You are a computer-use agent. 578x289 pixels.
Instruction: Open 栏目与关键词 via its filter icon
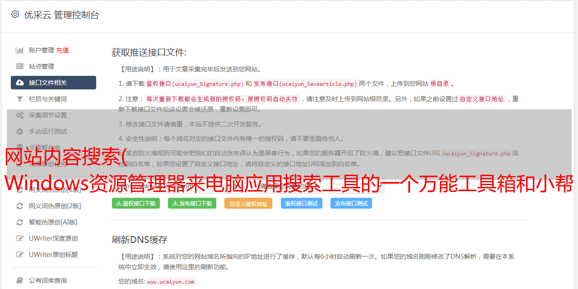click(x=20, y=99)
